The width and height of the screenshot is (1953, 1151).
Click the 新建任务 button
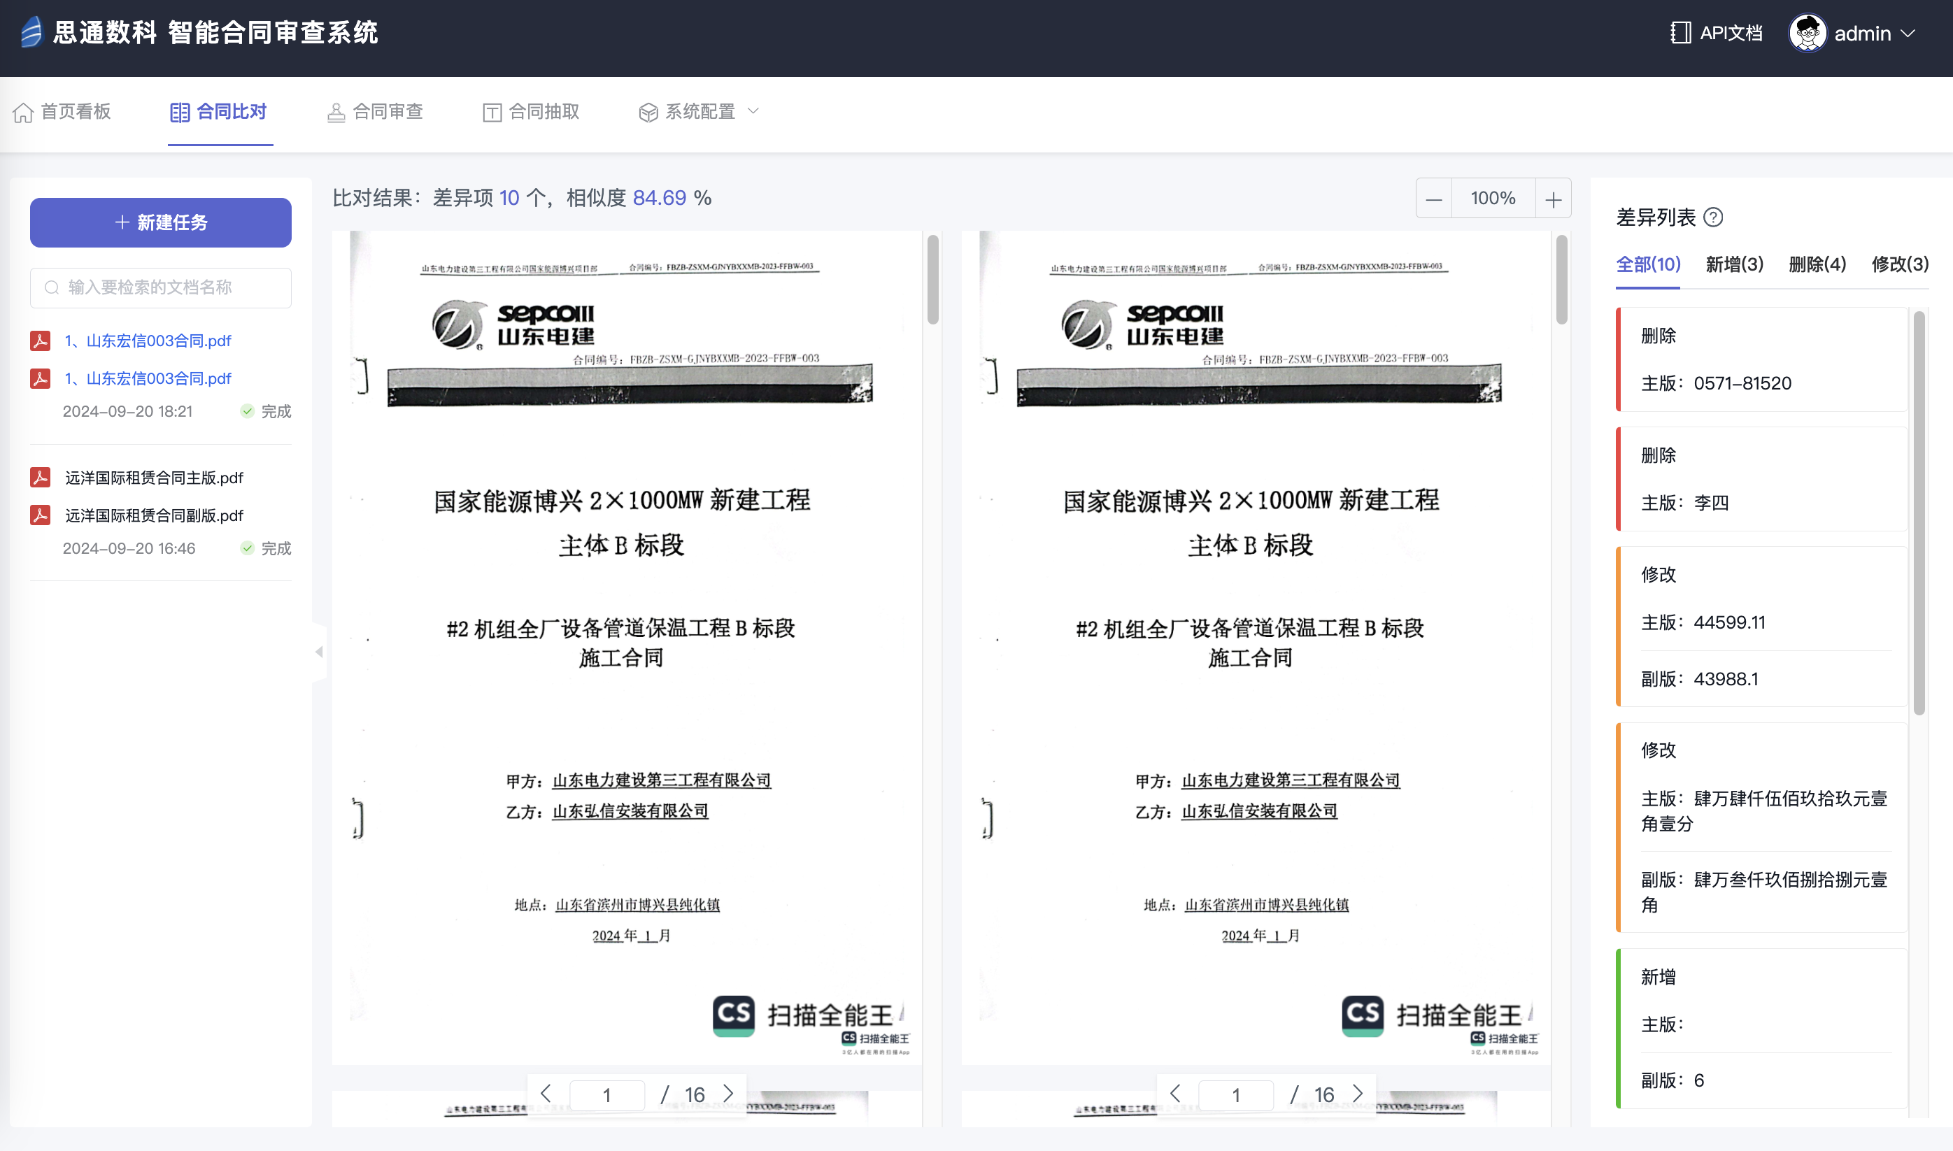pos(161,222)
